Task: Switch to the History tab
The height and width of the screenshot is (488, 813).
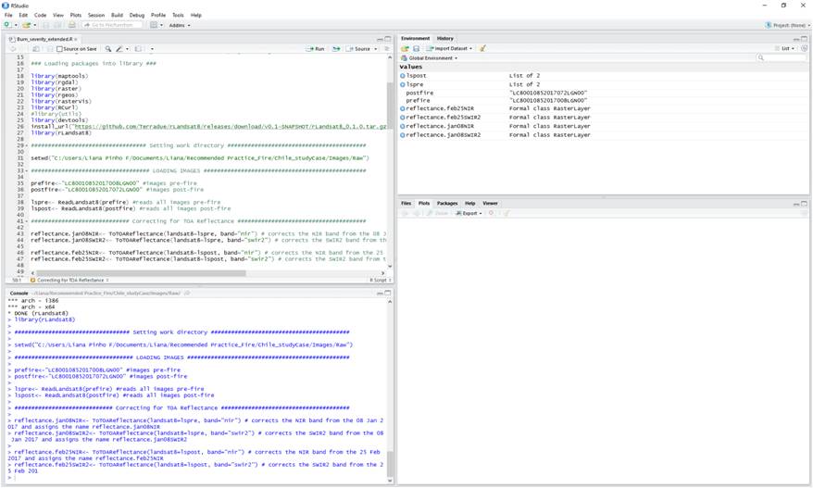Action: [445, 38]
